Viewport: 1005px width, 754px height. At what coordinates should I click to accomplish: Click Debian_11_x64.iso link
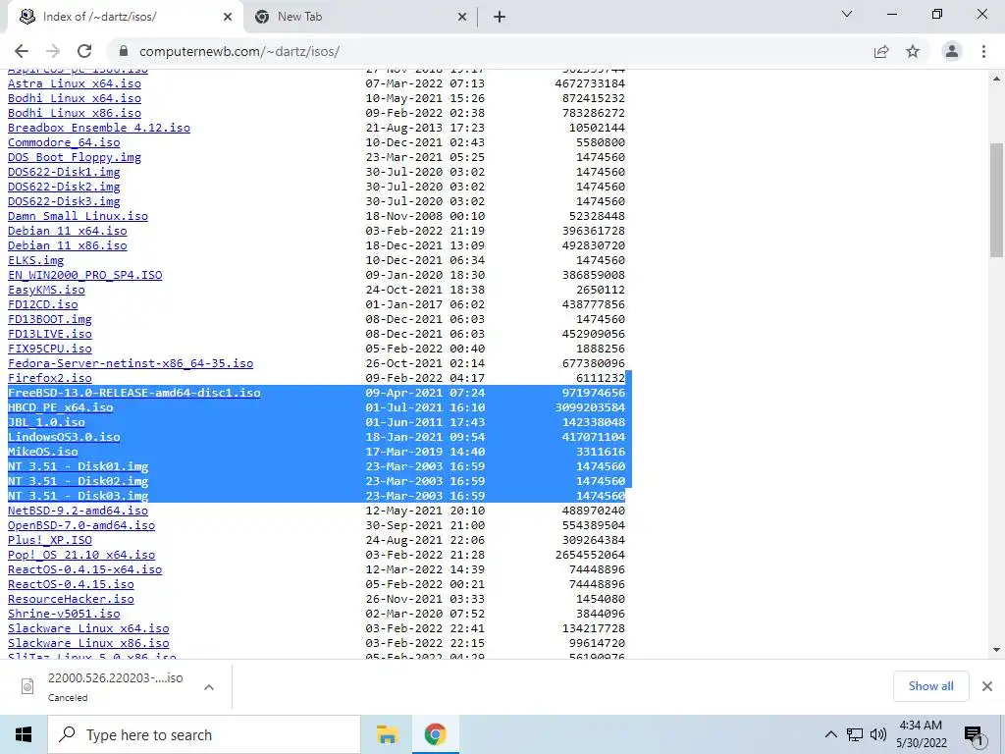coord(68,231)
